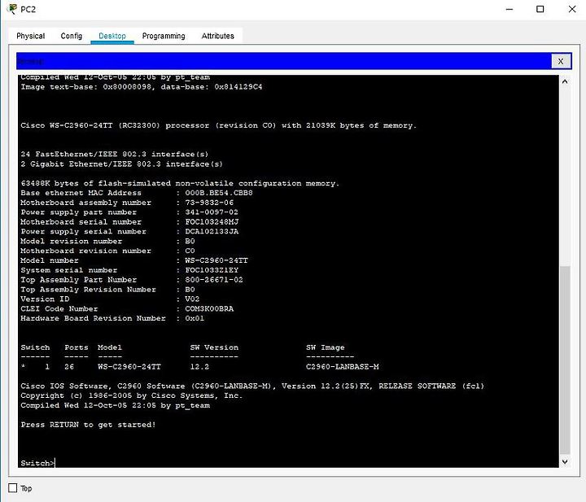Click MAC address value 000B.BE54.CBB8
Screen dimensions: 586x502
pyautogui.click(x=219, y=193)
